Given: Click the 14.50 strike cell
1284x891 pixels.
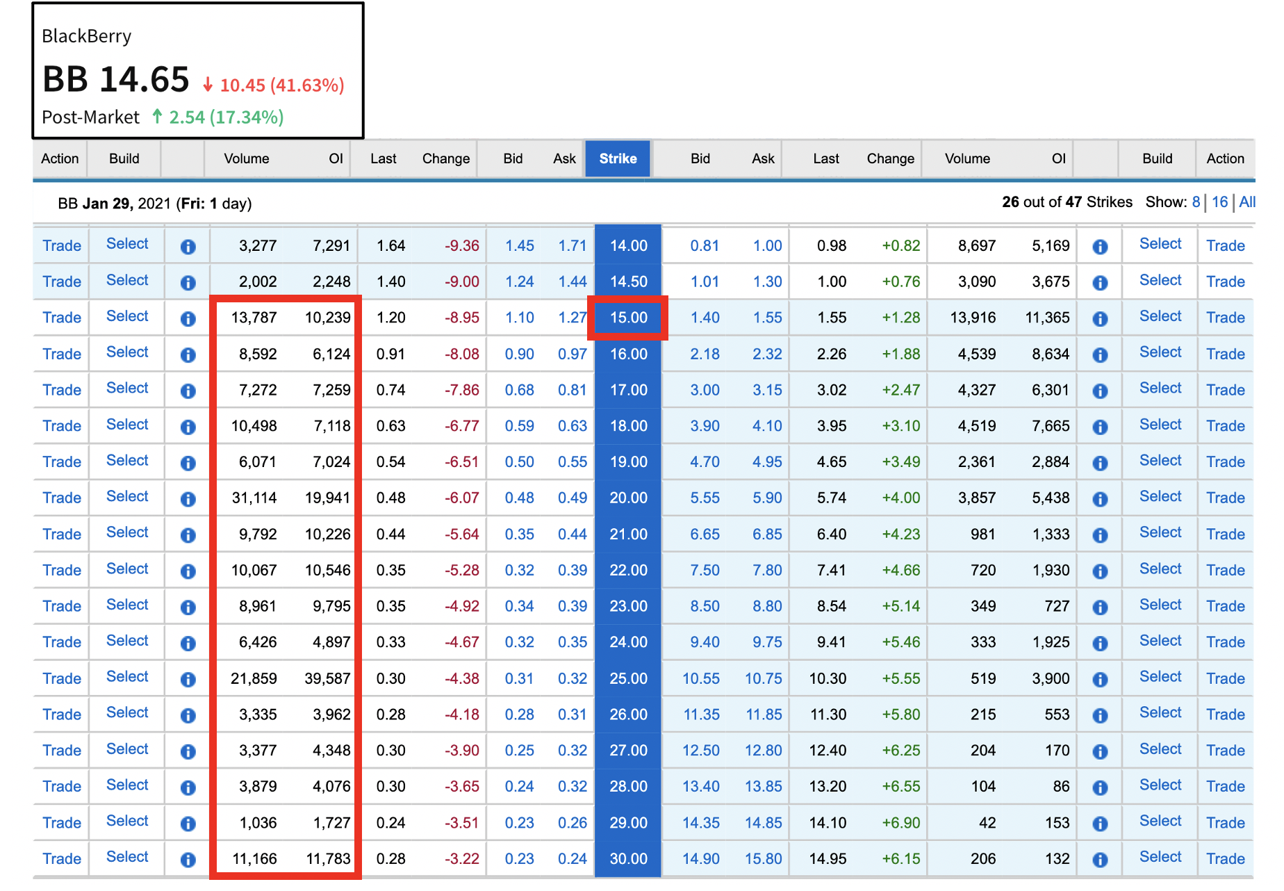Looking at the screenshot, I should click(628, 281).
